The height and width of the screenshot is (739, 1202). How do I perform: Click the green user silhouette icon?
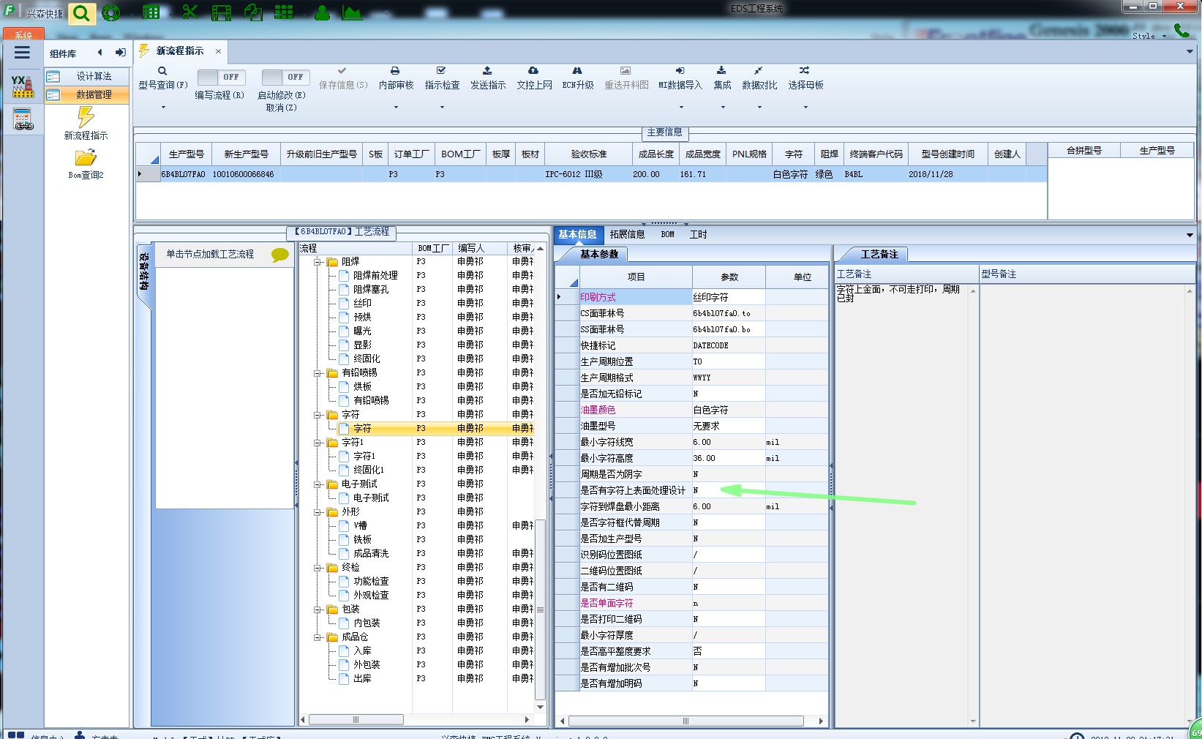click(322, 12)
